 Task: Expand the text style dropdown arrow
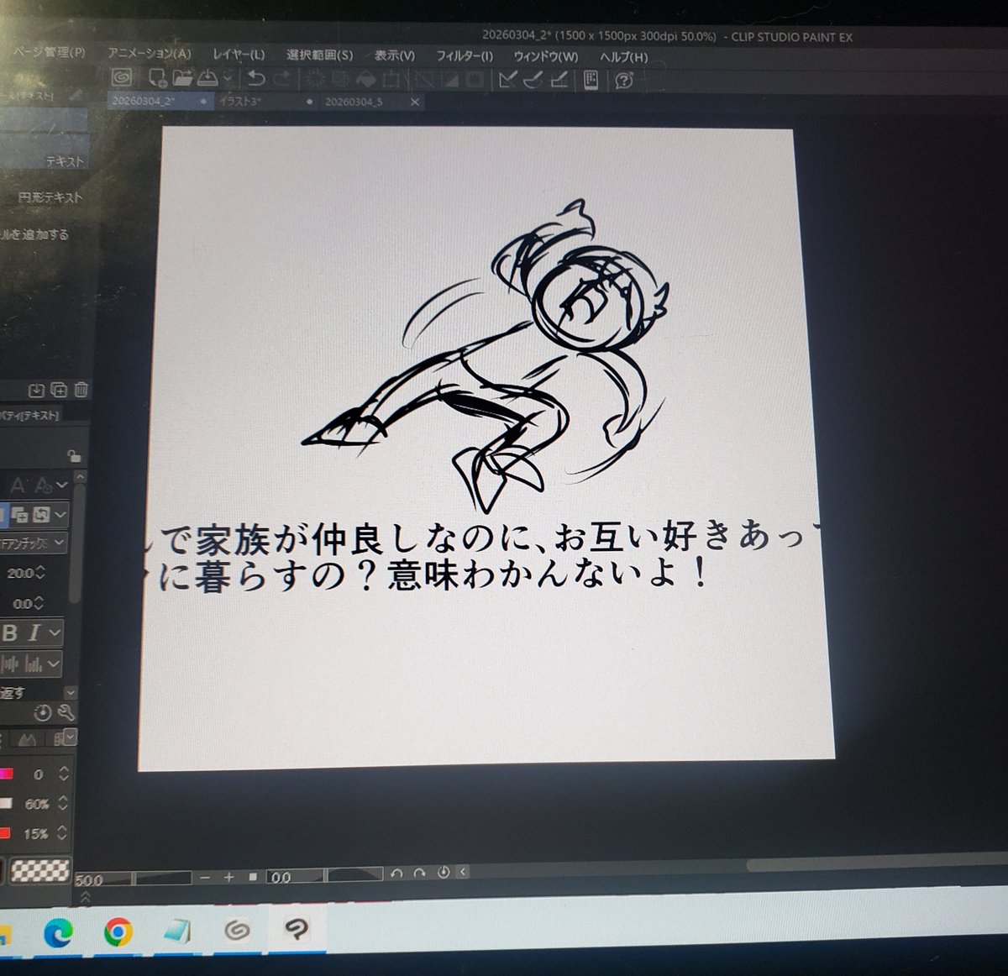(55, 632)
